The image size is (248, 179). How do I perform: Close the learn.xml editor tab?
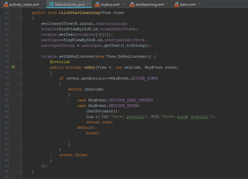click(x=199, y=5)
